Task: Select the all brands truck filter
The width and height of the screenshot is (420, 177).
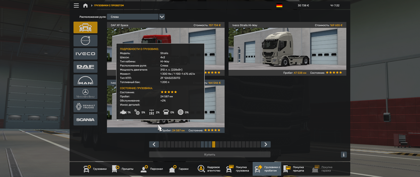Action: pos(85,28)
